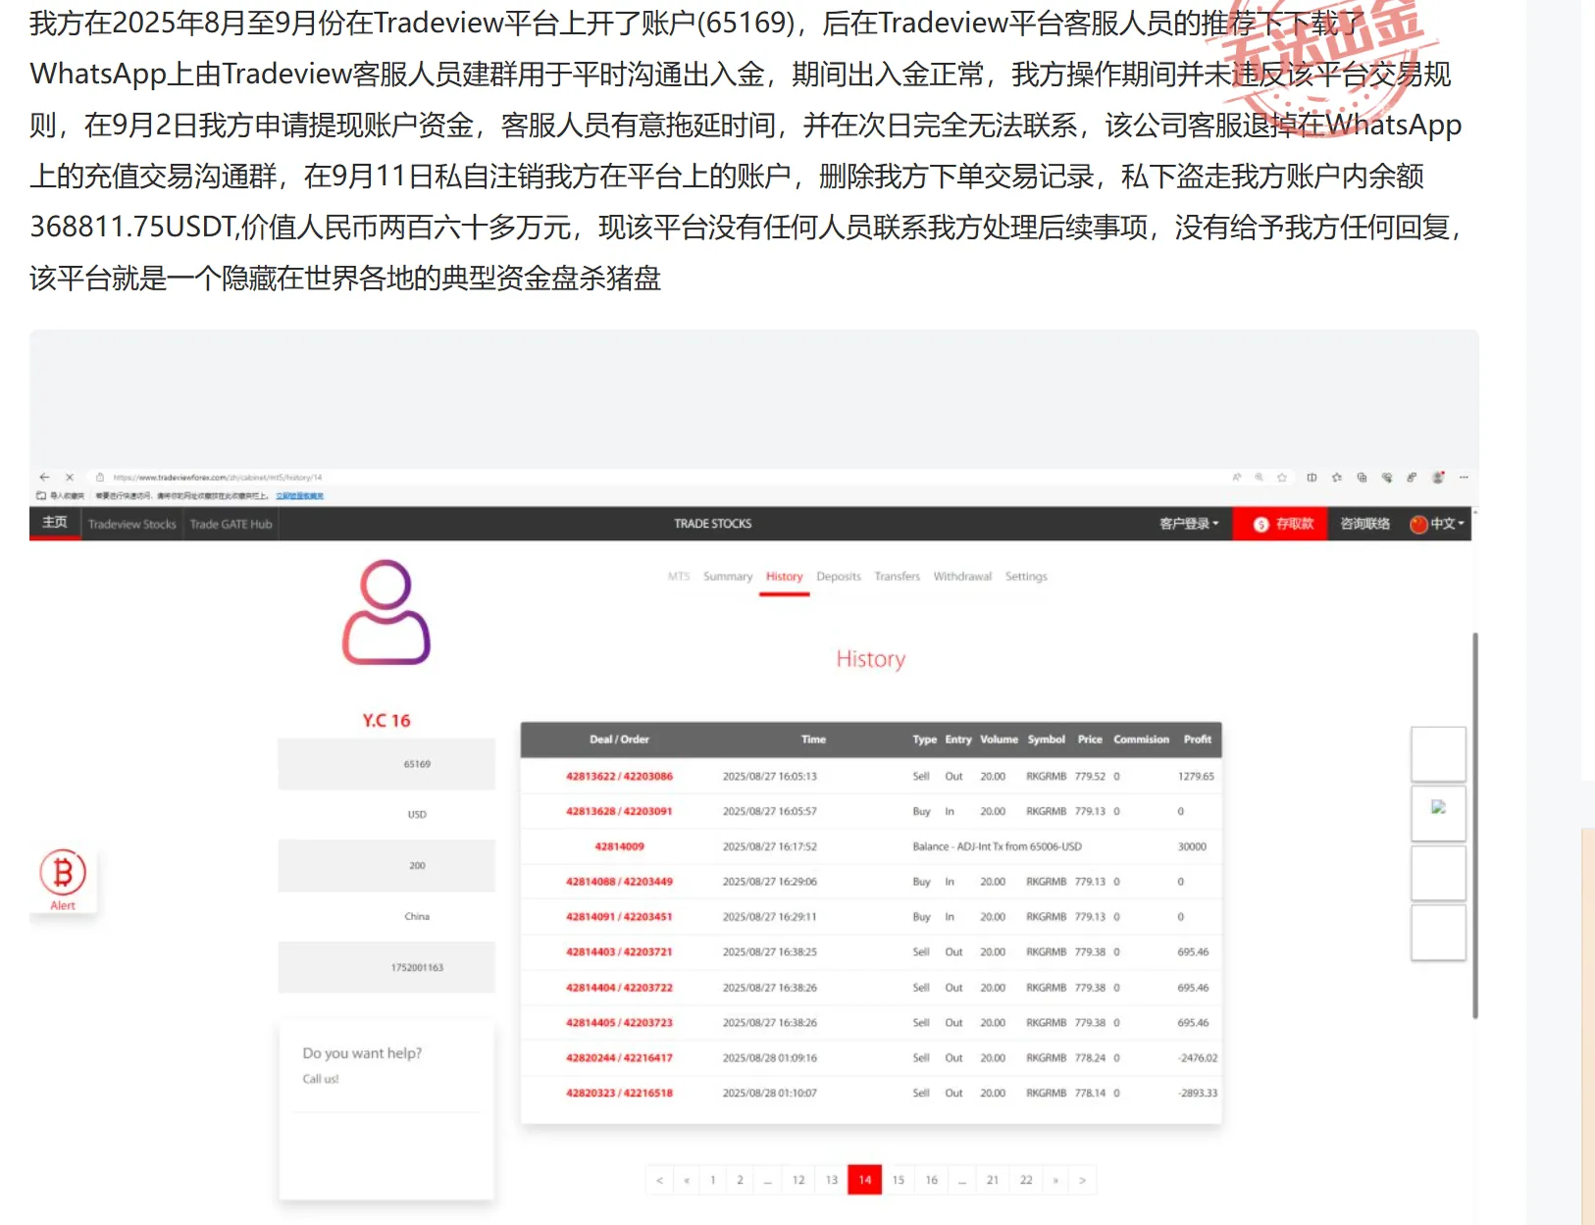The image size is (1595, 1225).
Task: Click 主页 in the top navigation
Action: pyautogui.click(x=55, y=523)
